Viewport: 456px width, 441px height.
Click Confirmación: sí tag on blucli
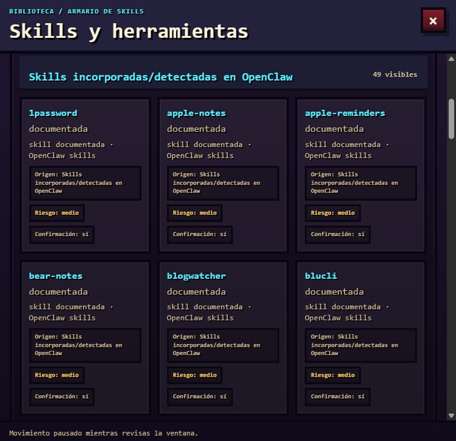[x=338, y=397]
